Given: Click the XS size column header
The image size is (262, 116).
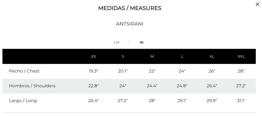Looking at the screenshot, I should point(94,57).
